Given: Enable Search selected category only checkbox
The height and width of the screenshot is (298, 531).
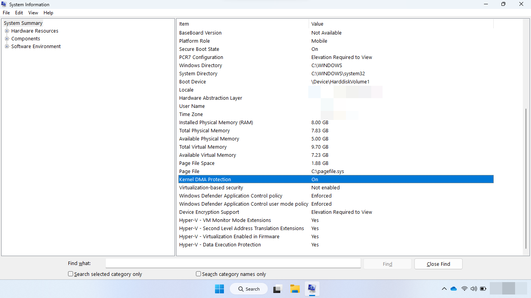Looking at the screenshot, I should point(71,274).
